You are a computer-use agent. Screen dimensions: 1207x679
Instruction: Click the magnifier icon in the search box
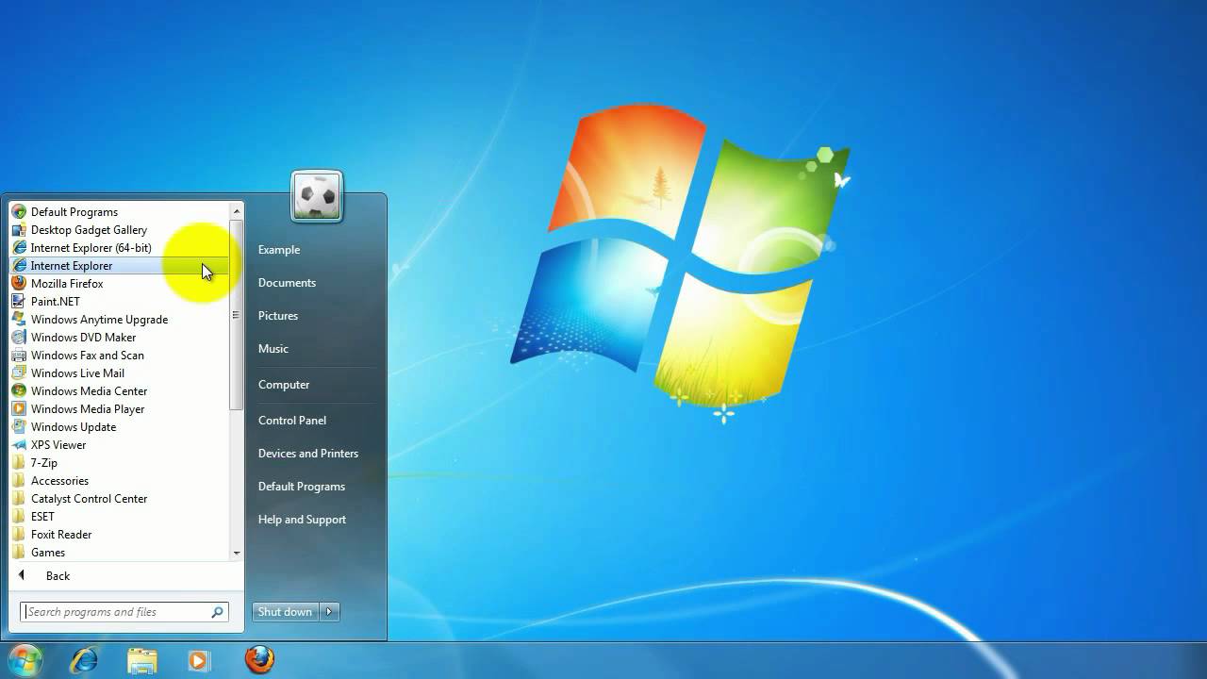(218, 612)
